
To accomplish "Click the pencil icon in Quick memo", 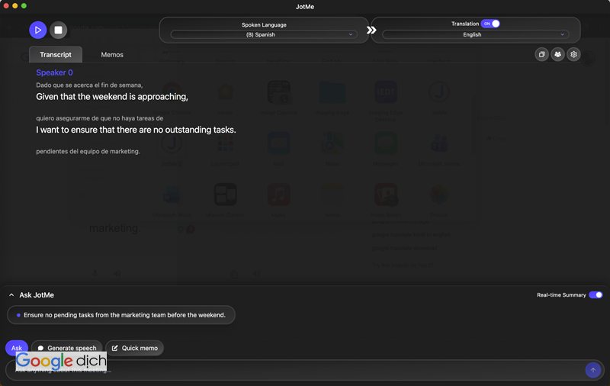I will [x=115, y=348].
